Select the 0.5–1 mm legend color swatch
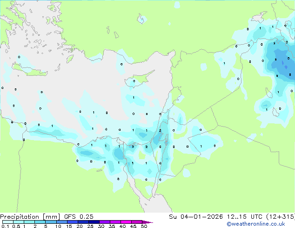 click(x=19, y=222)
